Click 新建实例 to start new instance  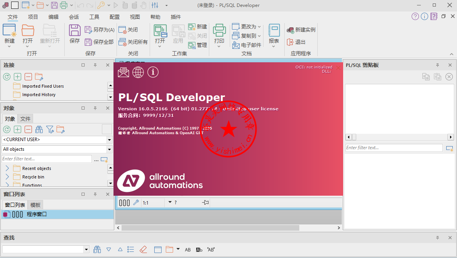pos(301,30)
